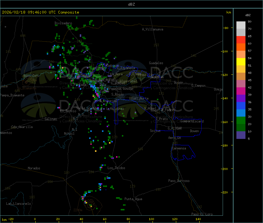Viewport: 263px width, 223px height.
Task: Click the Soitue map label
Action: (x=155, y=131)
